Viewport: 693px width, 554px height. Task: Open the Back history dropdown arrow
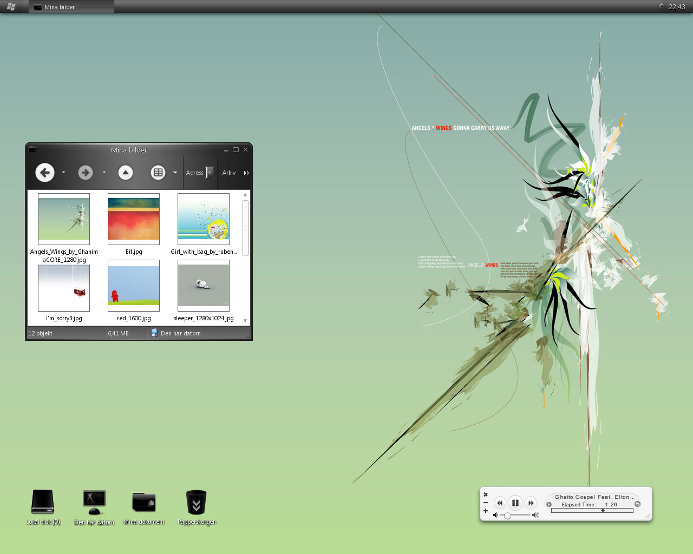pyautogui.click(x=63, y=173)
